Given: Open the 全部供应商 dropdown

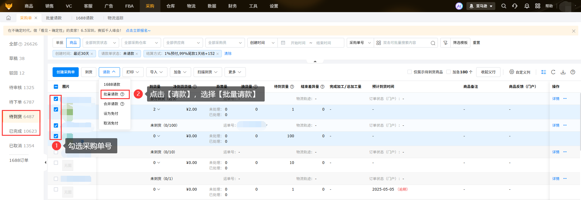Looking at the screenshot, I should 182,43.
